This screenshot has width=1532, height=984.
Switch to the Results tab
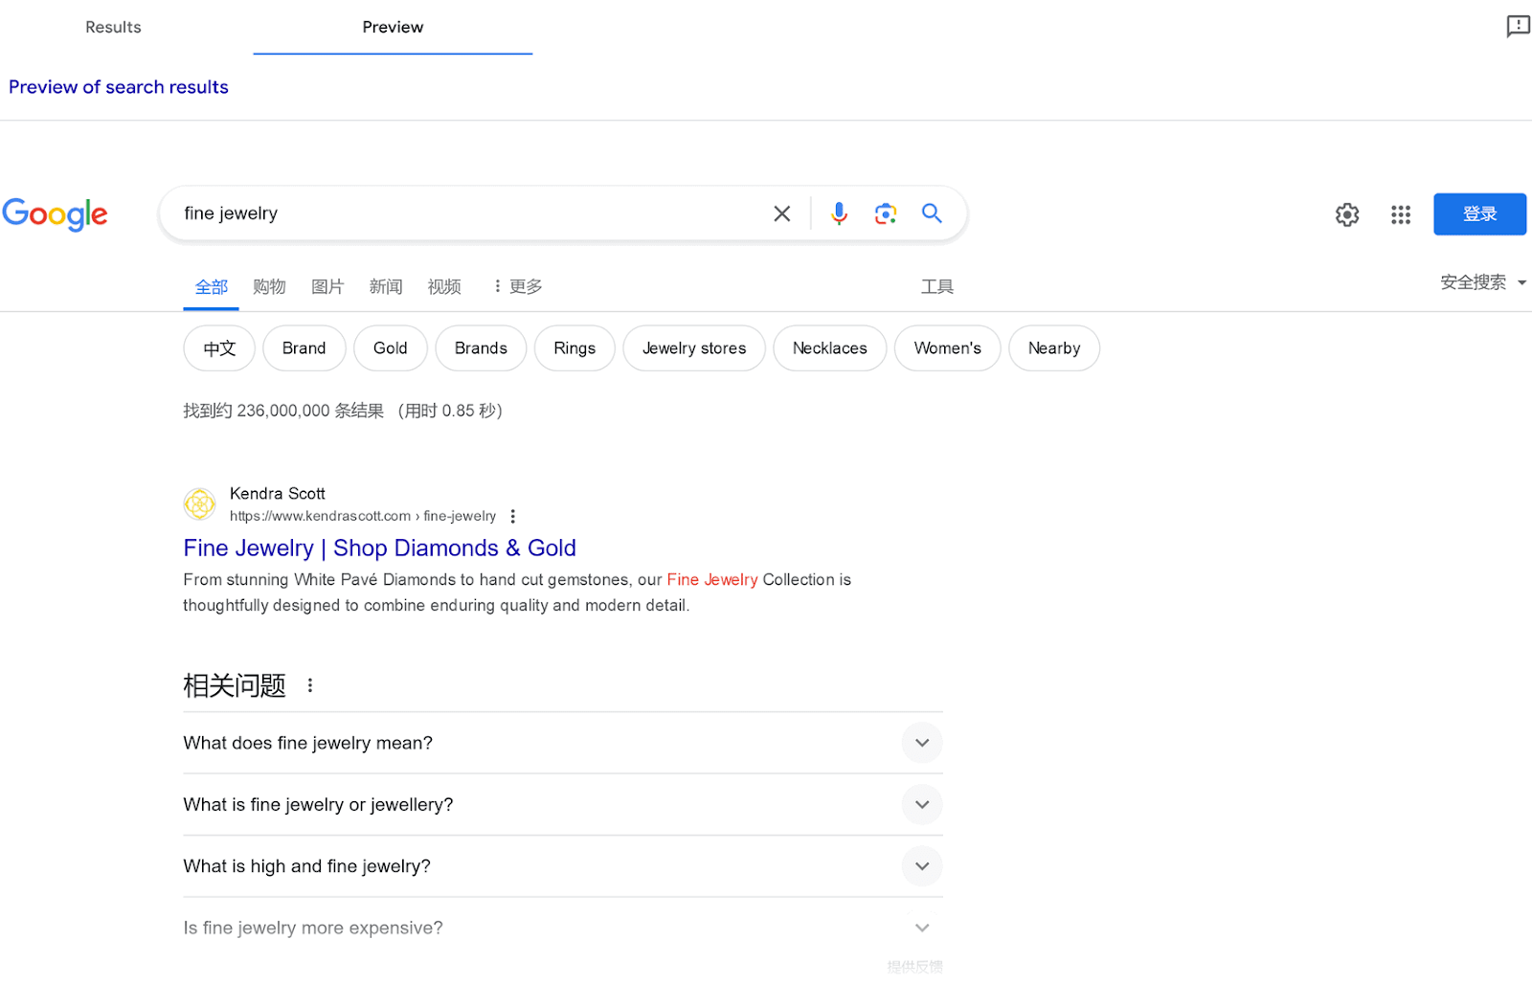tap(113, 27)
